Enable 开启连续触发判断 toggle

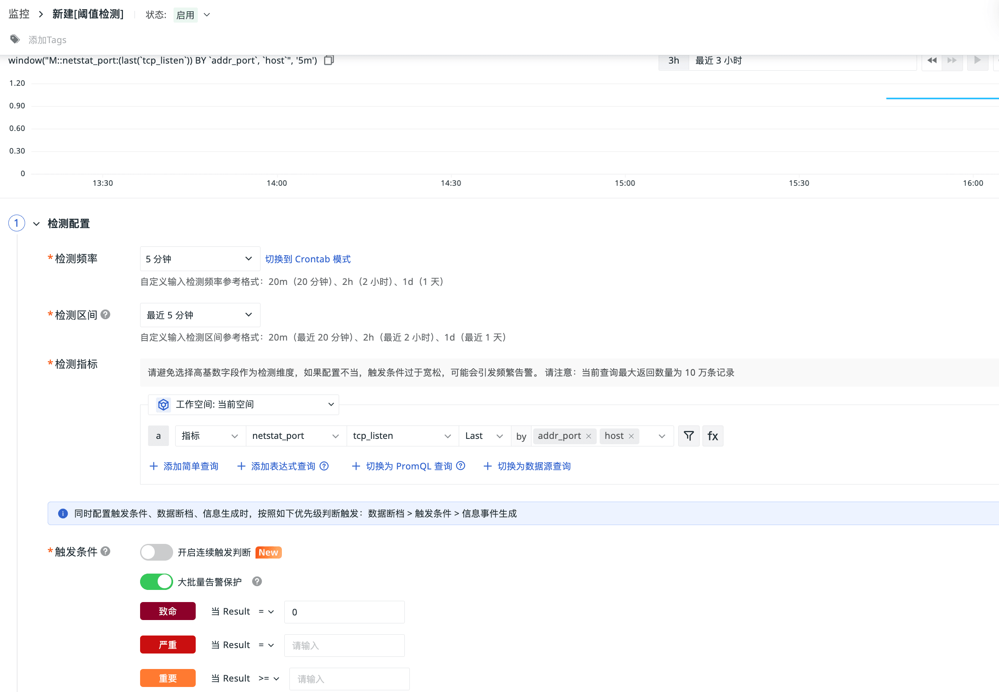(x=156, y=552)
